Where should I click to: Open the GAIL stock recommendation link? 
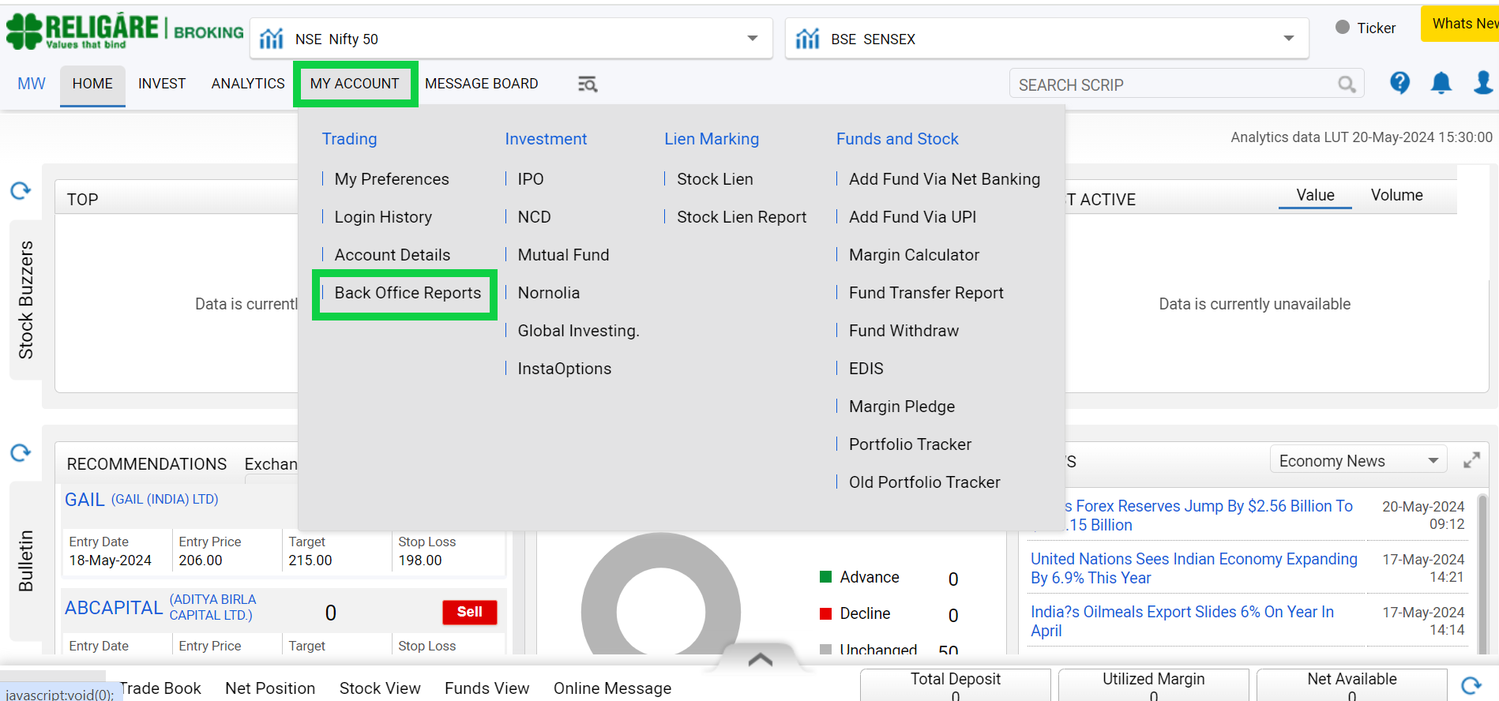[85, 500]
